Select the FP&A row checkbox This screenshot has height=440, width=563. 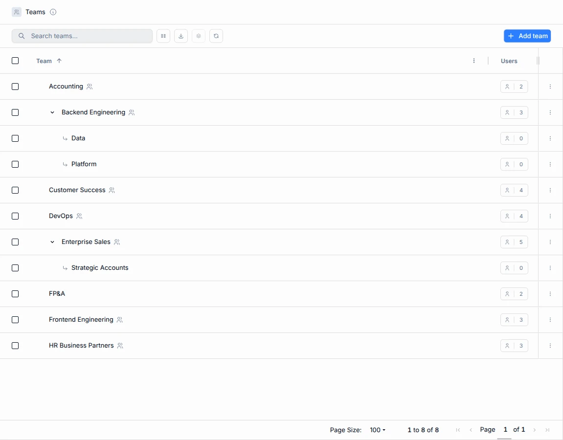tap(15, 293)
